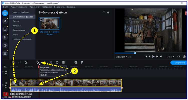Screen dimensions: 188x100
Task: Toggle the preview volume speaker
Action: (x=178, y=56)
